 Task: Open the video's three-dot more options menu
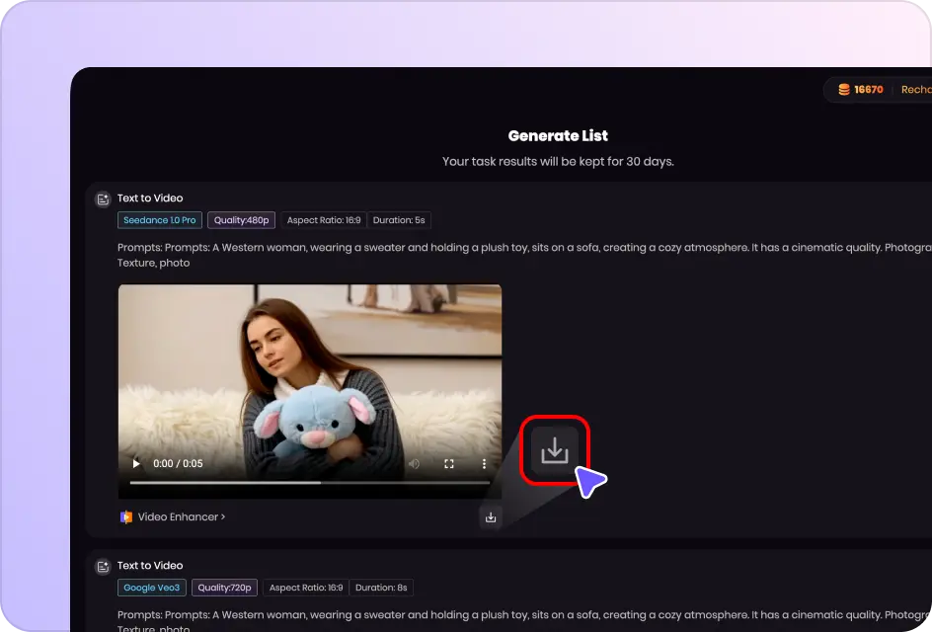[484, 463]
